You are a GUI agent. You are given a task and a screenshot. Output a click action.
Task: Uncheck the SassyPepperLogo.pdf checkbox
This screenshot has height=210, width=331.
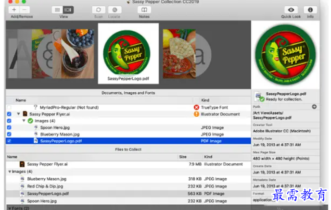click(9, 141)
